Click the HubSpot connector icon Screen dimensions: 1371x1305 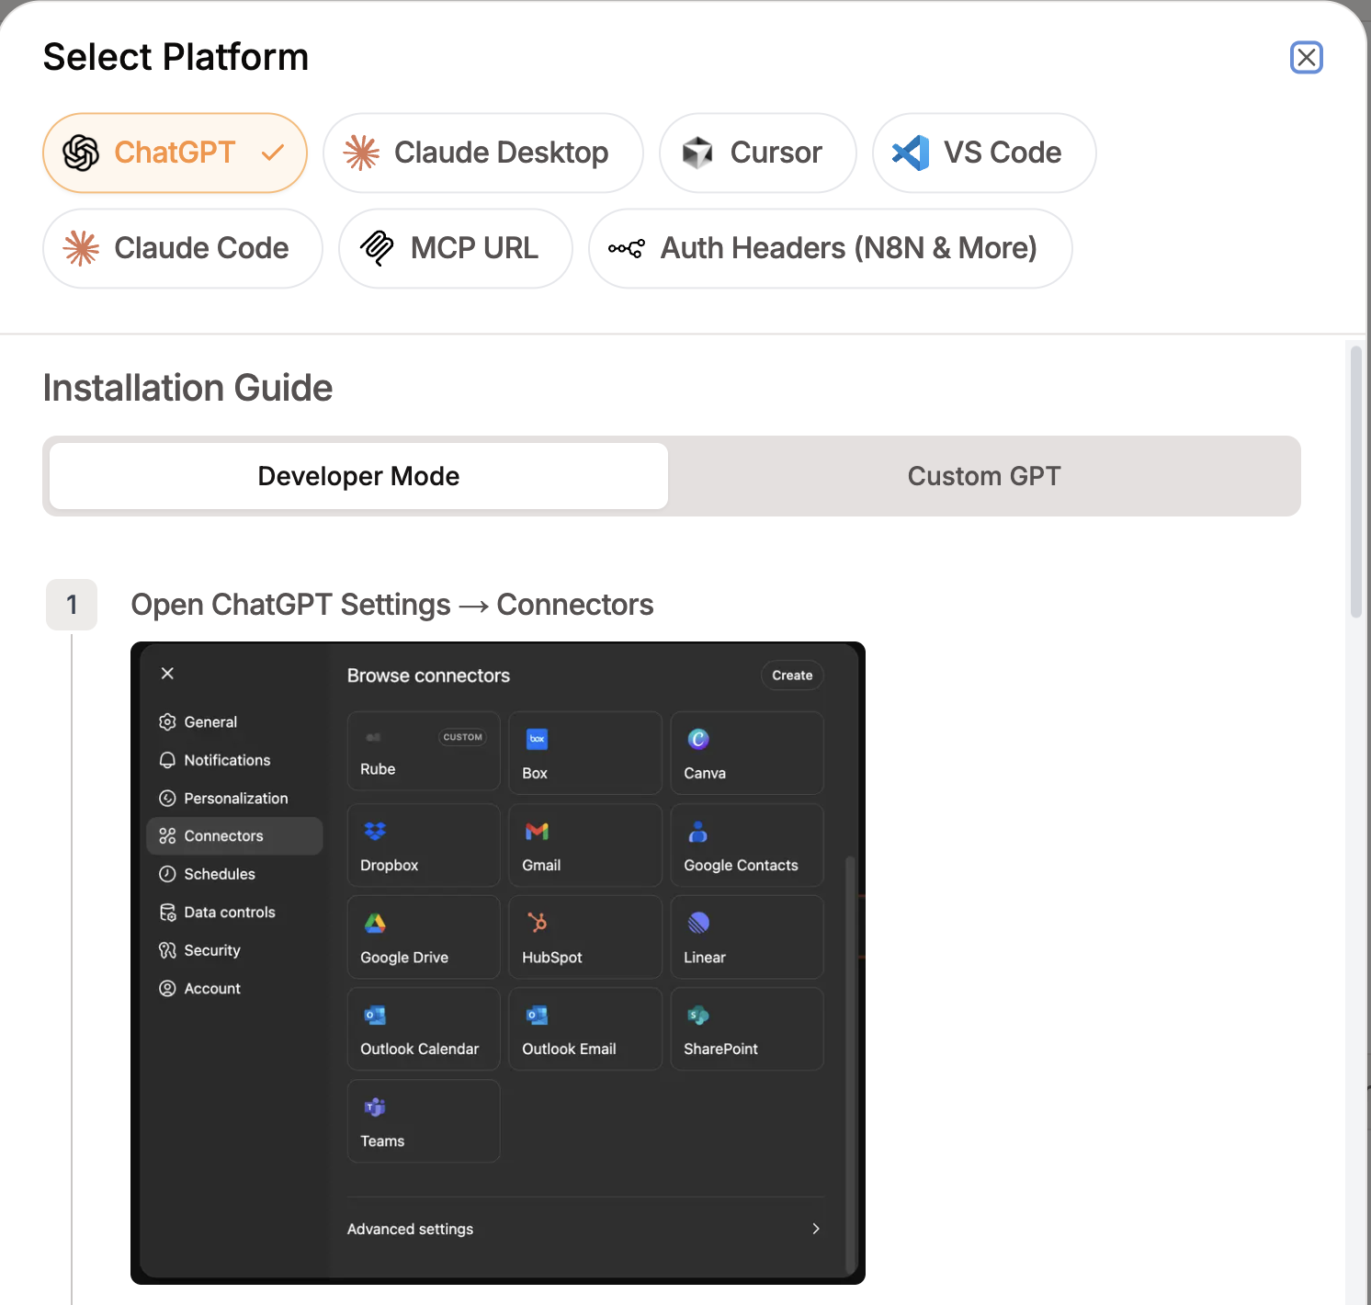coord(537,922)
